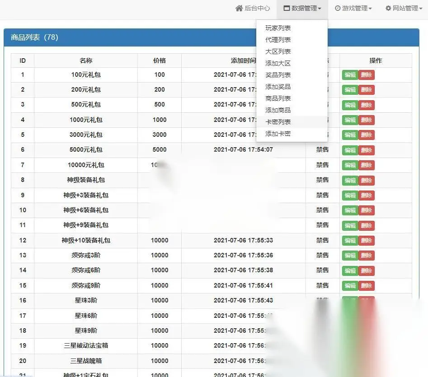The image size is (428, 377).
Task: Edit the 须弥戒9阶 row
Action: click(350, 286)
